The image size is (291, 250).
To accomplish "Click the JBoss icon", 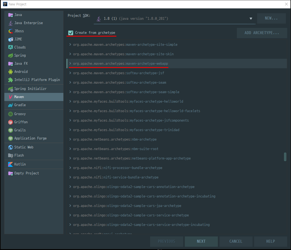I will (11, 31).
